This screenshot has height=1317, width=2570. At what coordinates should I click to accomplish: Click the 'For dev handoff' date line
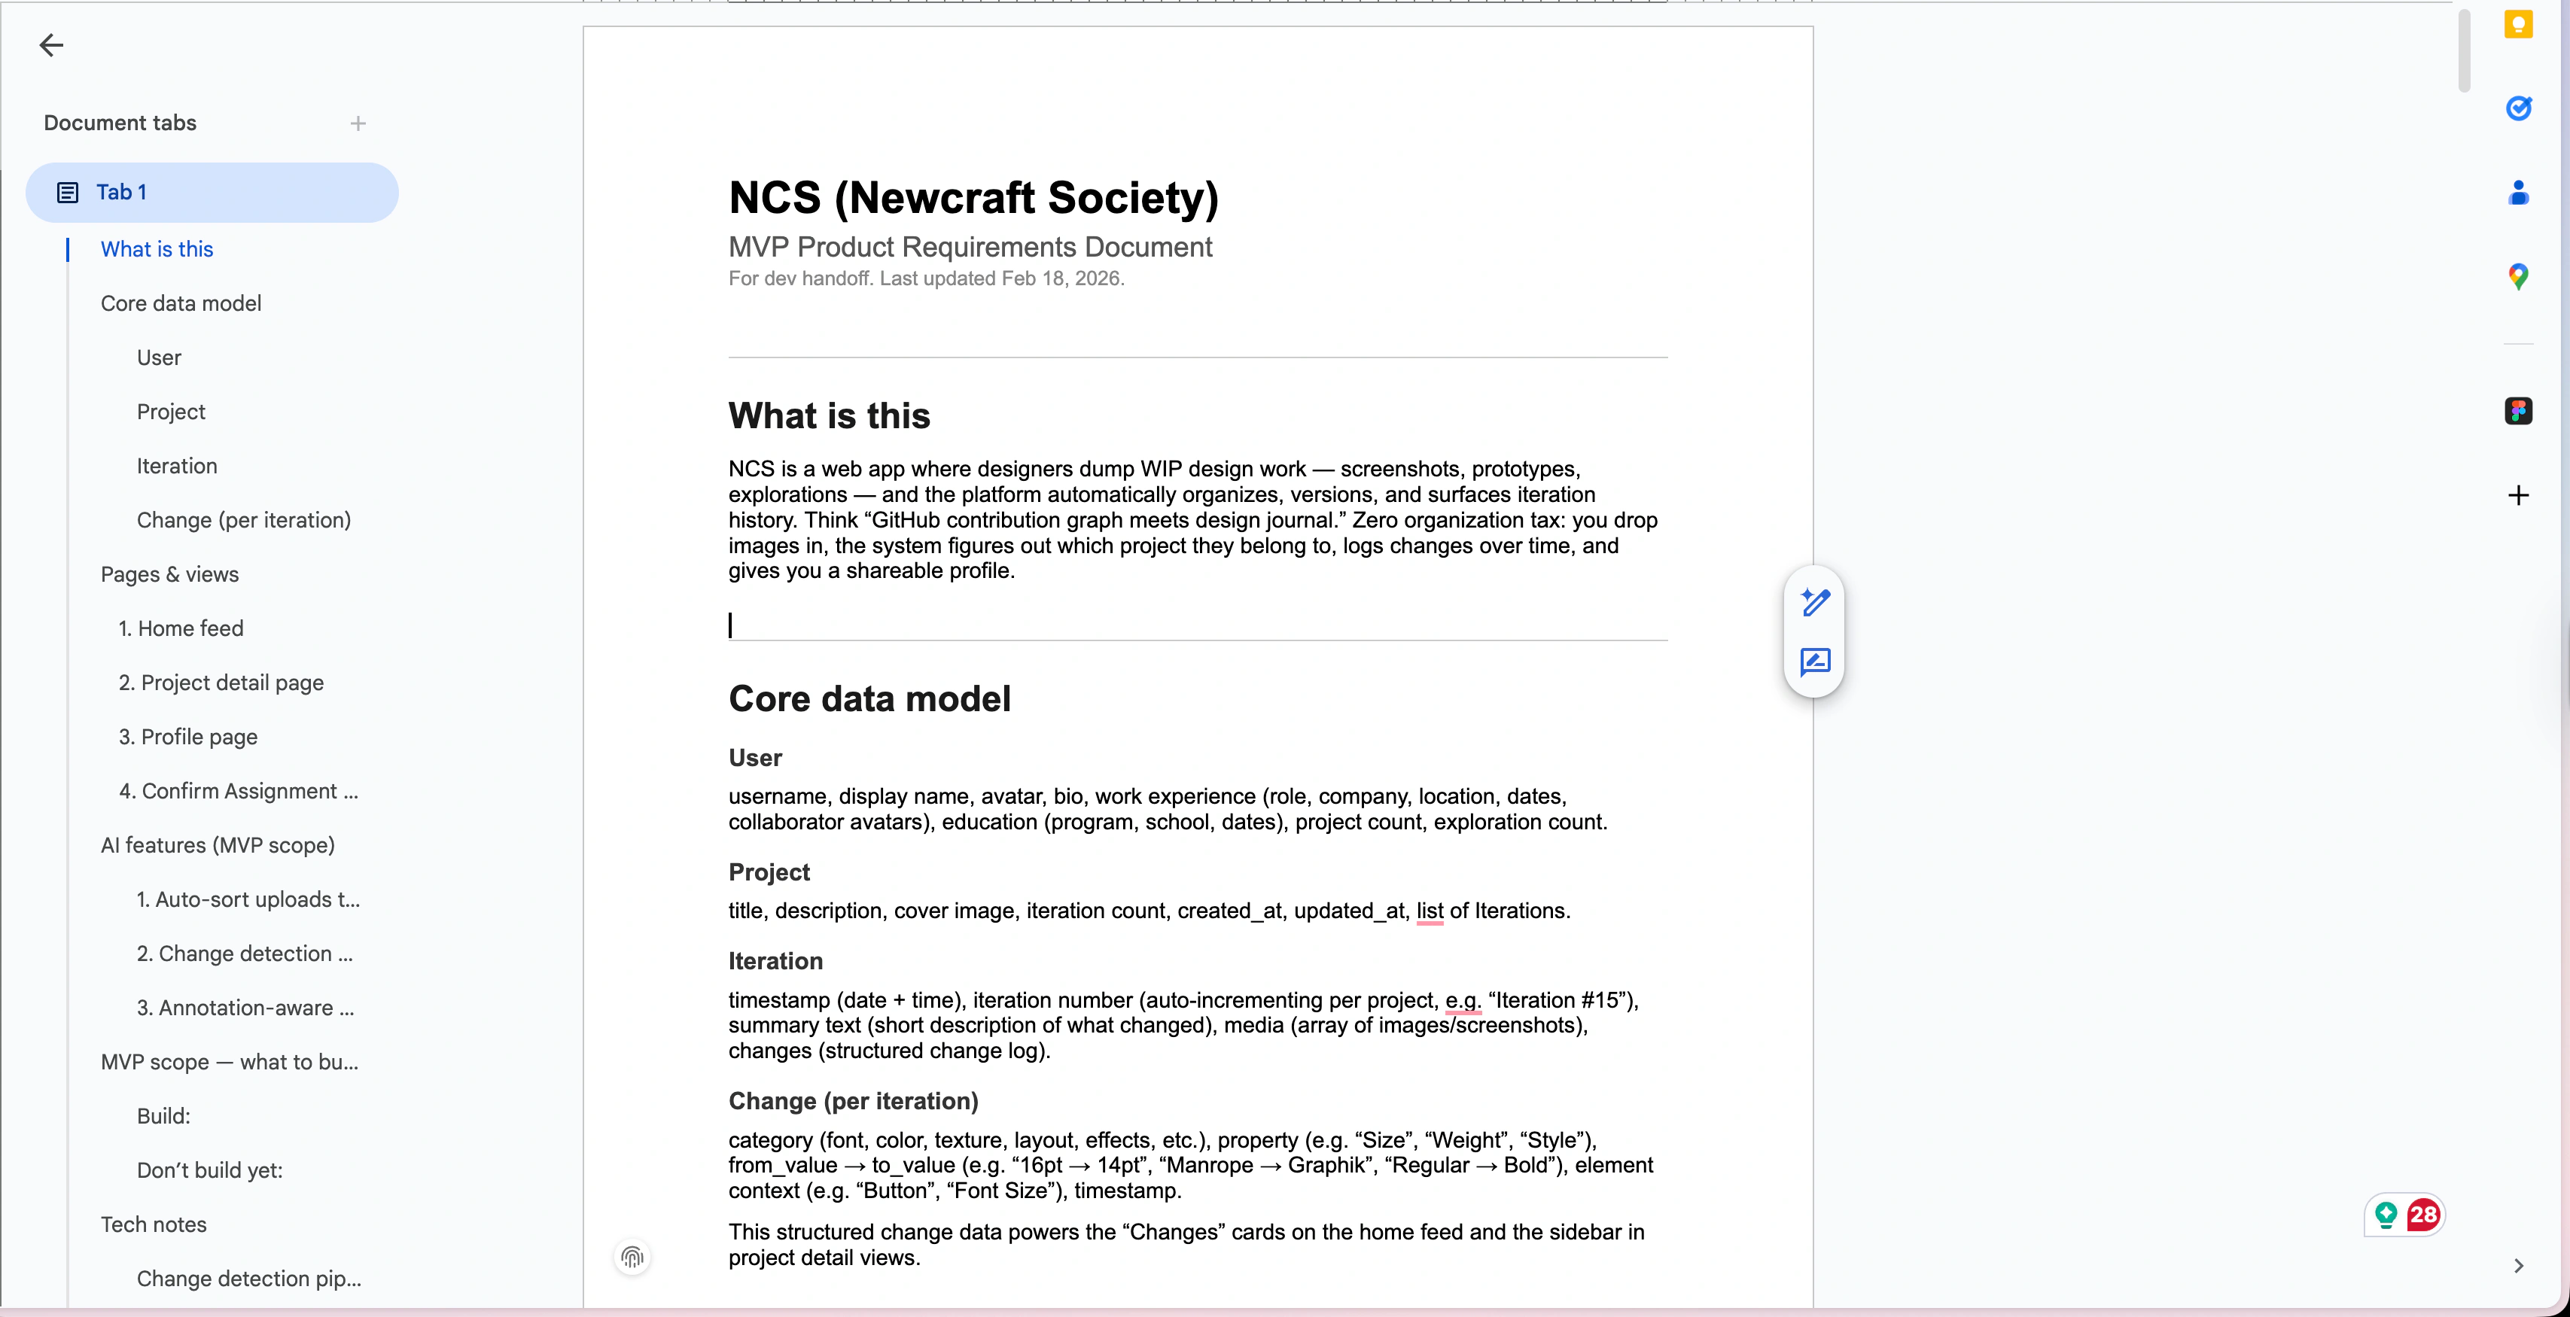pyautogui.click(x=926, y=278)
